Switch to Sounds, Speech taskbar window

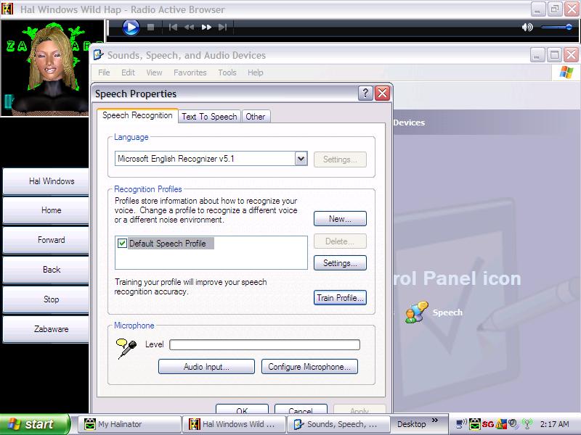(x=338, y=424)
